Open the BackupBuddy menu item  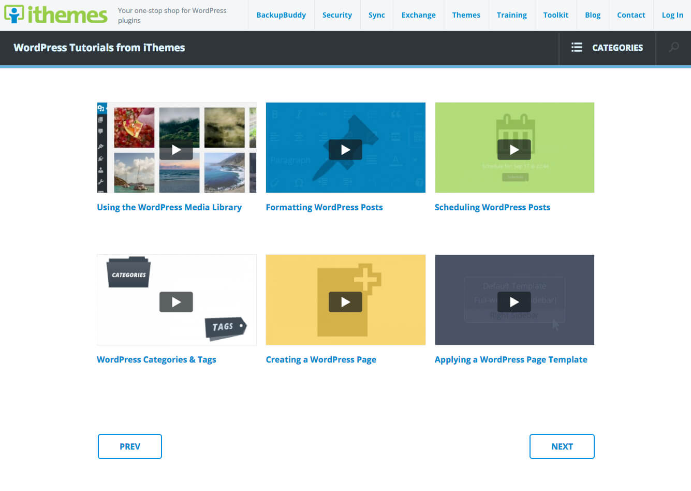click(281, 15)
